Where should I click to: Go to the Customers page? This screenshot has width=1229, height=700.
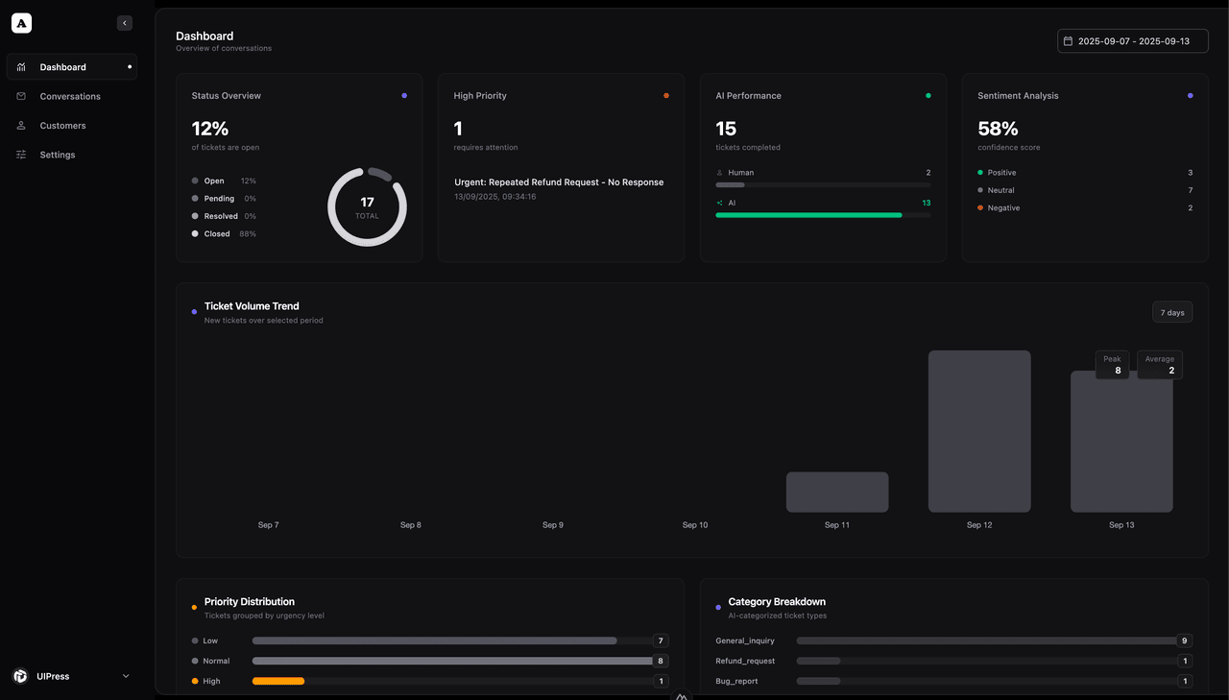[72, 126]
